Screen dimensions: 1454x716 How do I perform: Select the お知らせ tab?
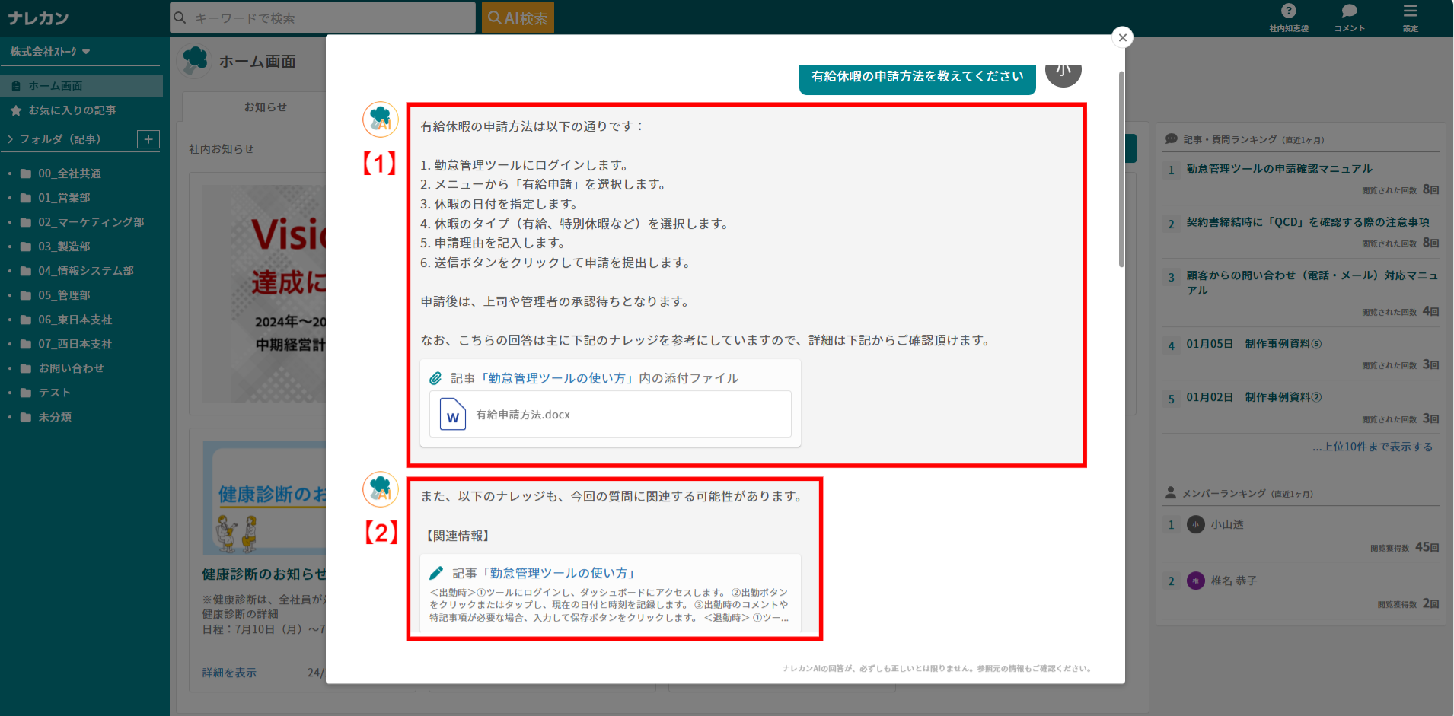point(265,107)
